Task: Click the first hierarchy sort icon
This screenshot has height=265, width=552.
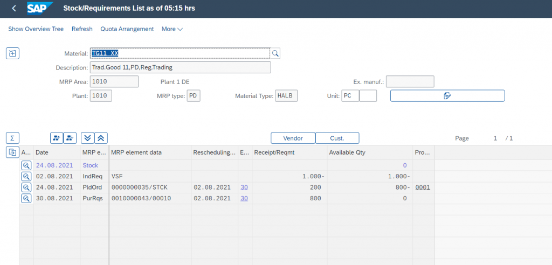Action: coord(57,138)
